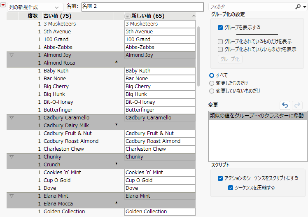This screenshot has height=217, width=308.
Task: Enable グループ化されているものだけを表示 checkbox
Action: [x=220, y=42]
